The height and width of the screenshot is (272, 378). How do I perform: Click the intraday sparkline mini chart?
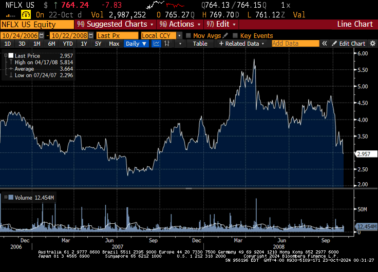(165, 5)
